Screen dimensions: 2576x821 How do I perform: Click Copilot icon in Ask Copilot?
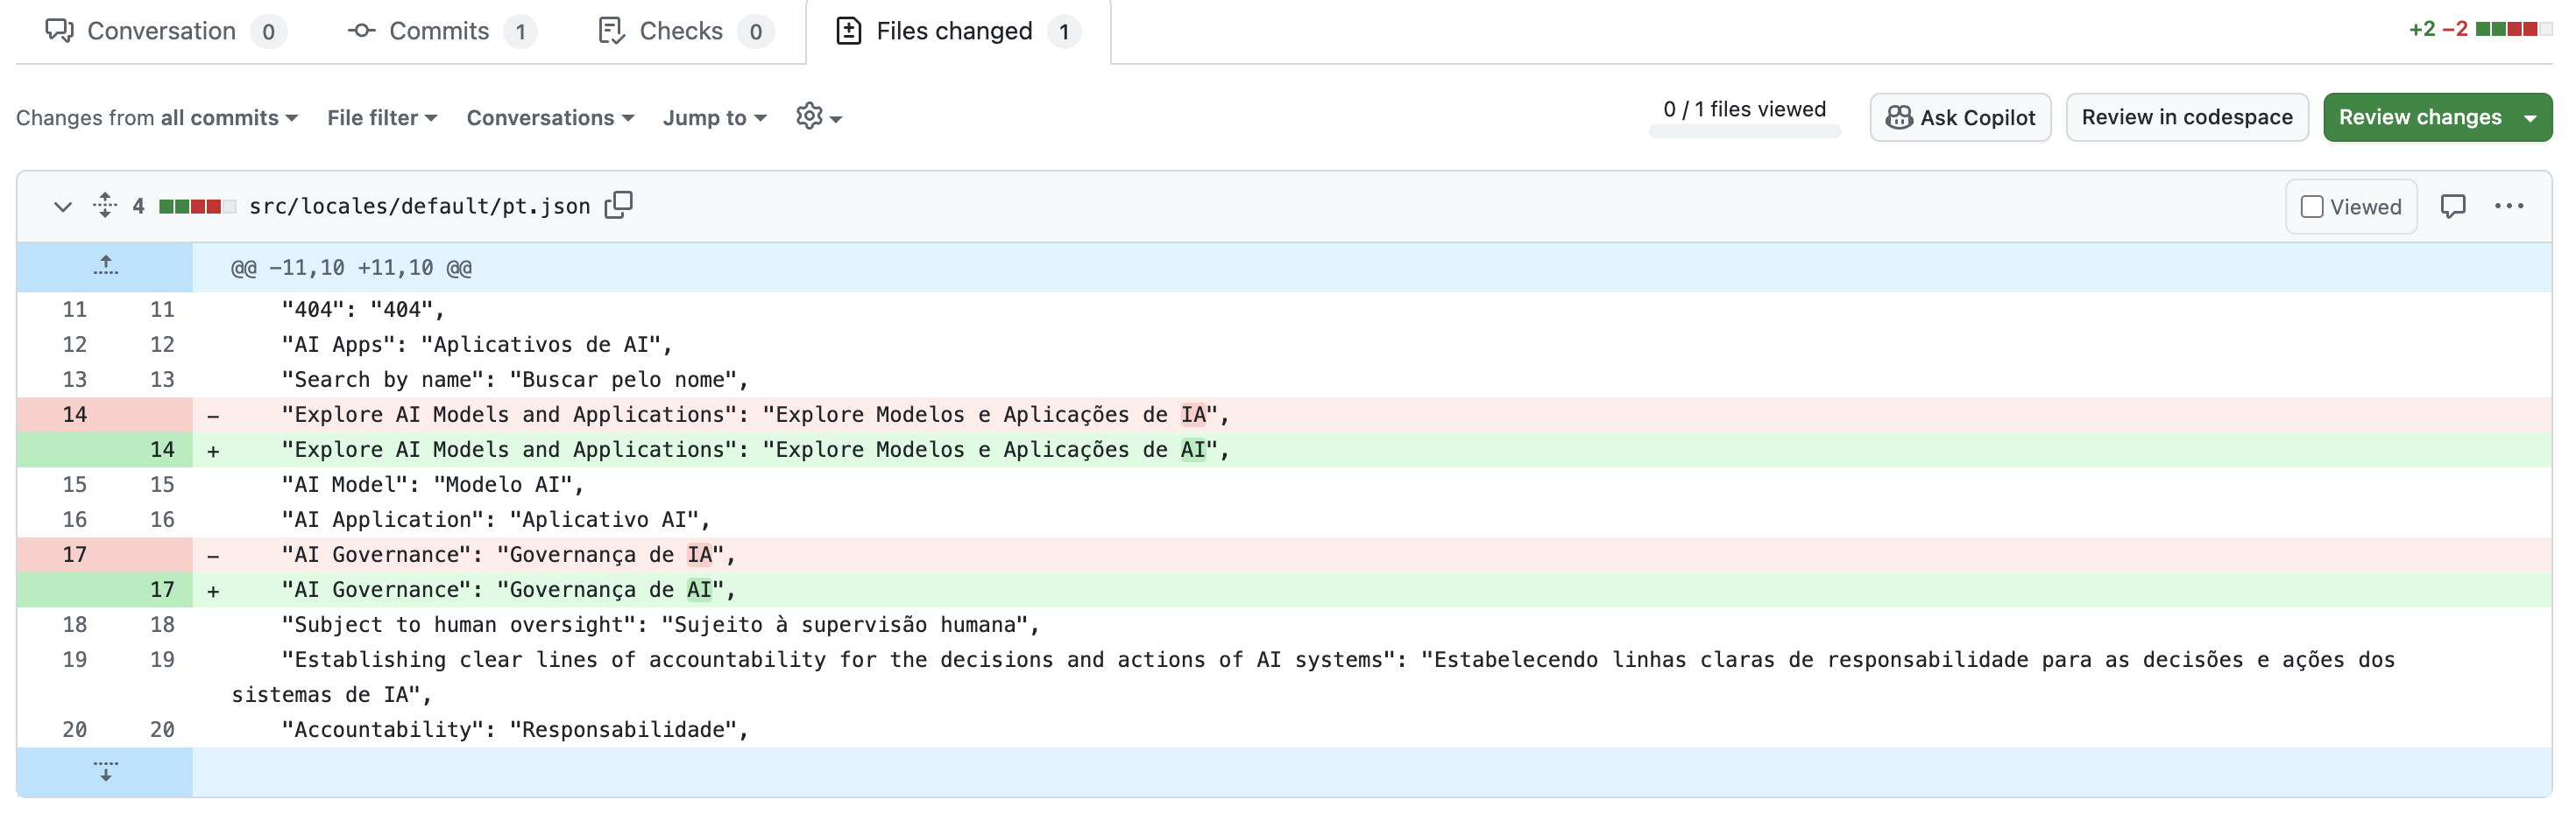click(1898, 118)
